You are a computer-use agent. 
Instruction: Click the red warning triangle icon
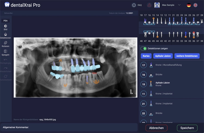coord(149,5)
